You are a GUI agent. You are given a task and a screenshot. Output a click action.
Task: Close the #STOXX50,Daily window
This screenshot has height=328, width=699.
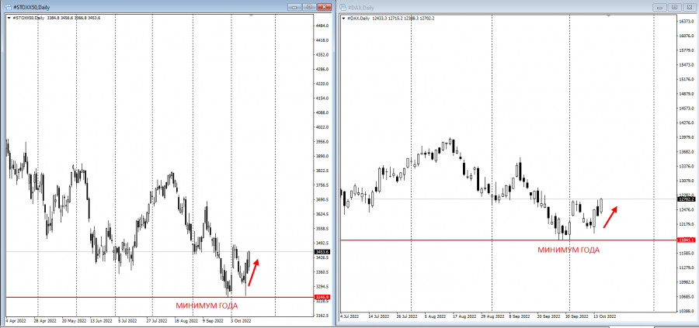tap(325, 7)
